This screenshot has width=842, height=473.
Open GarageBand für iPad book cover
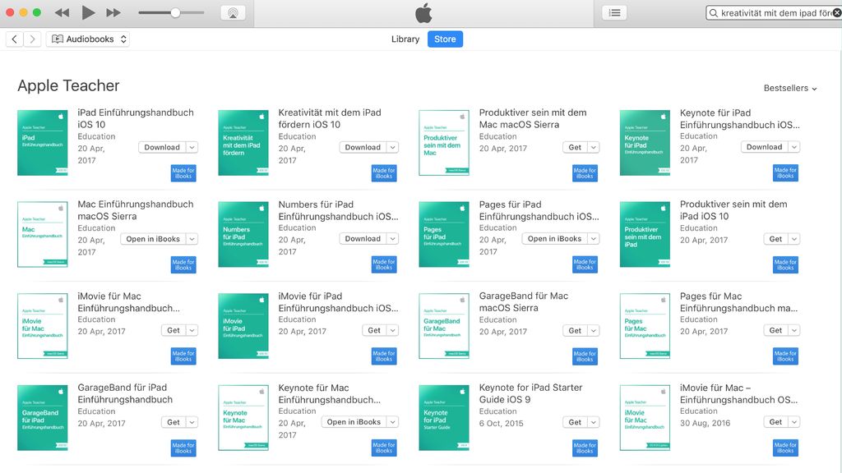43,418
